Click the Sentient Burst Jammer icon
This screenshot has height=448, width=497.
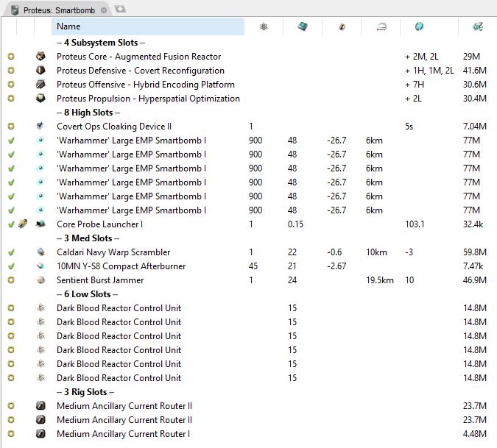point(40,280)
